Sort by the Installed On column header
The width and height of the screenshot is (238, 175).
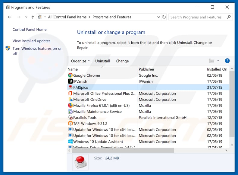click(218, 69)
